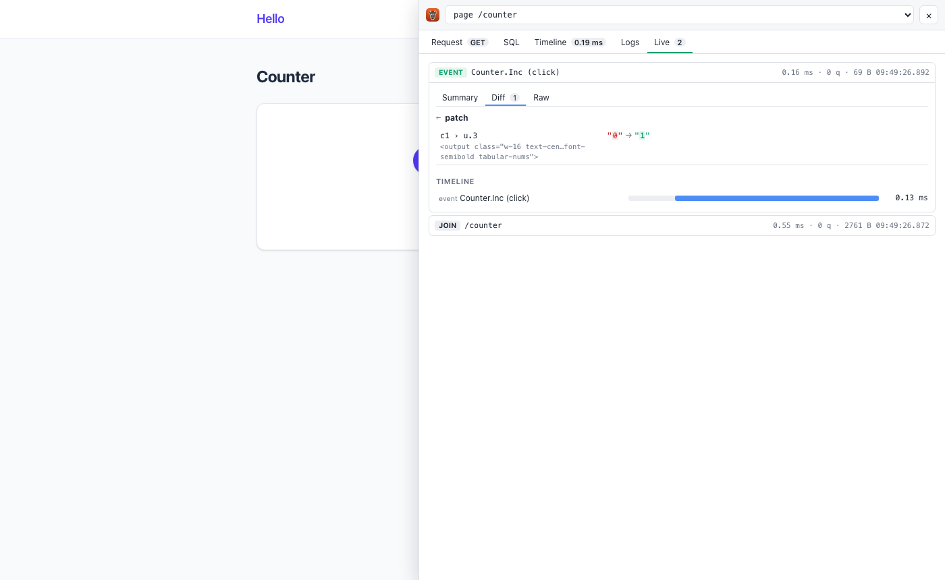Screen dimensions: 945x580
Task: Click the Counter page heading
Action: (286, 77)
